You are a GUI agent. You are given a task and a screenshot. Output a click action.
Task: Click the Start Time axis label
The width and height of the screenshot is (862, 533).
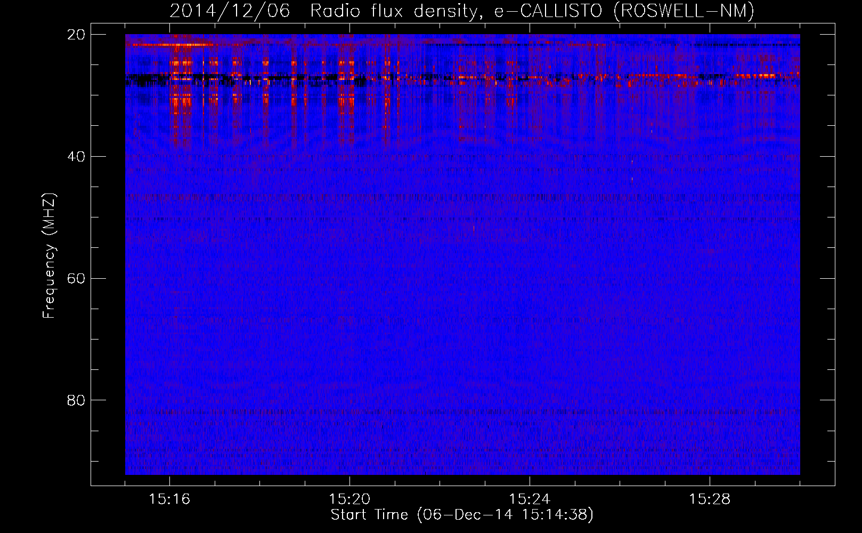[461, 515]
